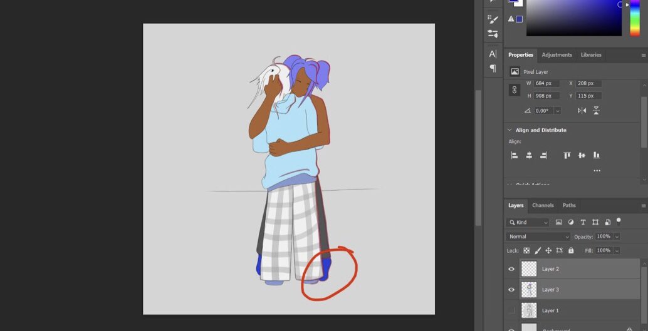The image size is (648, 331).
Task: Open the Properties panel menu
Action: [x=644, y=55]
